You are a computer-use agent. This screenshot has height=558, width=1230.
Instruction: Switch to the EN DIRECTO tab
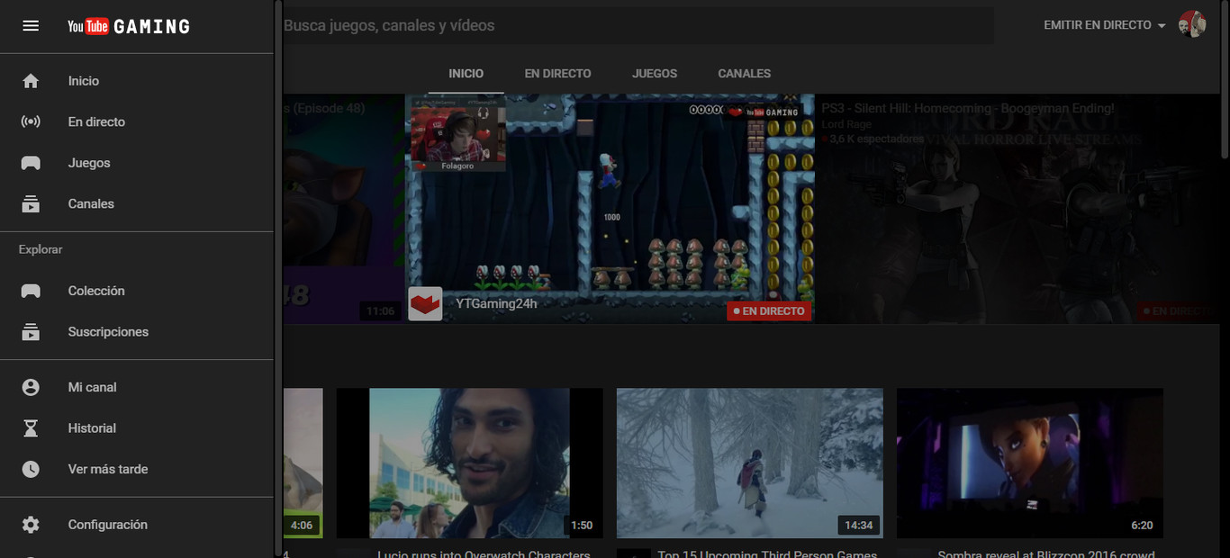pos(557,73)
